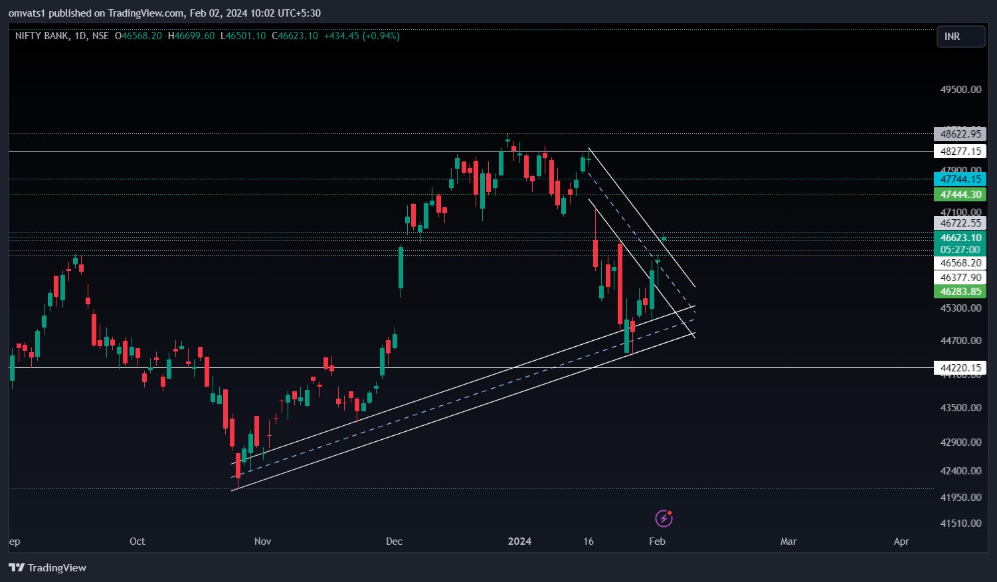The height and width of the screenshot is (582, 997).
Task: Select the 46722.55 price label
Action: 960,223
